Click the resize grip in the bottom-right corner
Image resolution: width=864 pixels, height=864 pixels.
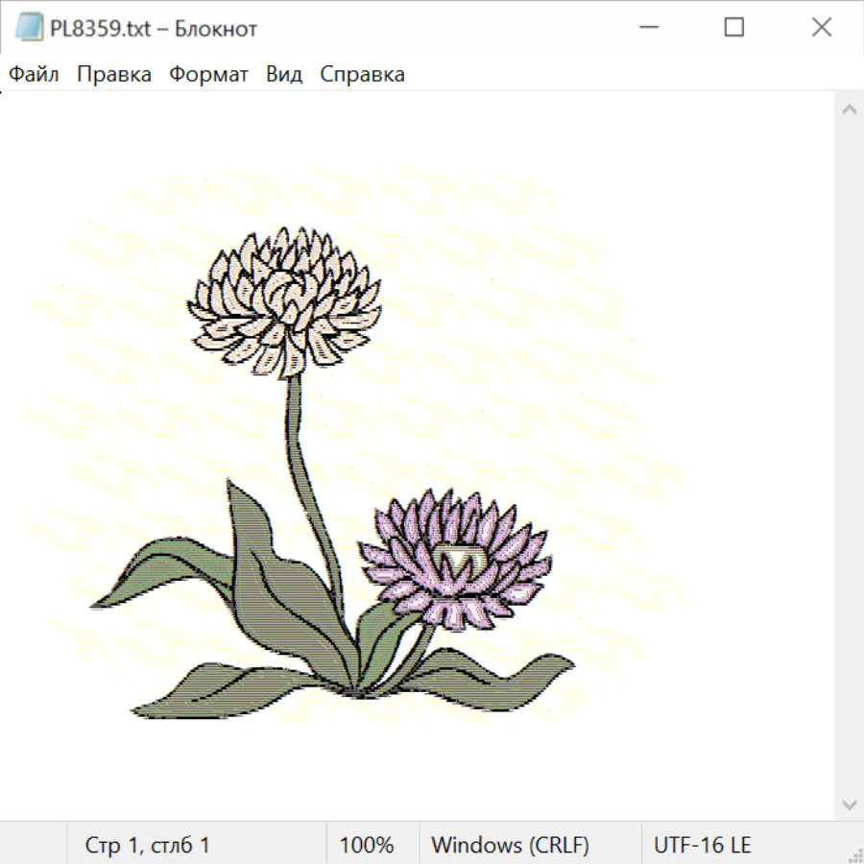[854, 854]
